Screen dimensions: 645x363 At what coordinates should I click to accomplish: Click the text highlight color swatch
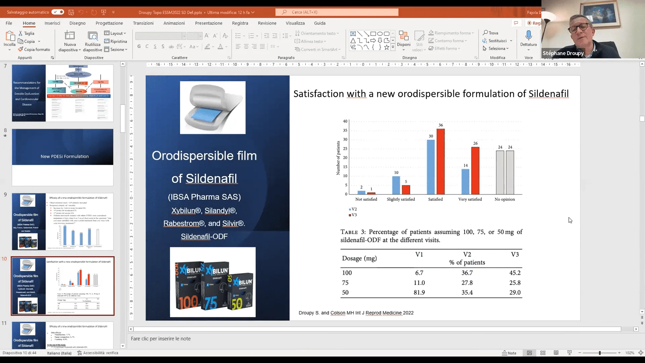(x=207, y=46)
